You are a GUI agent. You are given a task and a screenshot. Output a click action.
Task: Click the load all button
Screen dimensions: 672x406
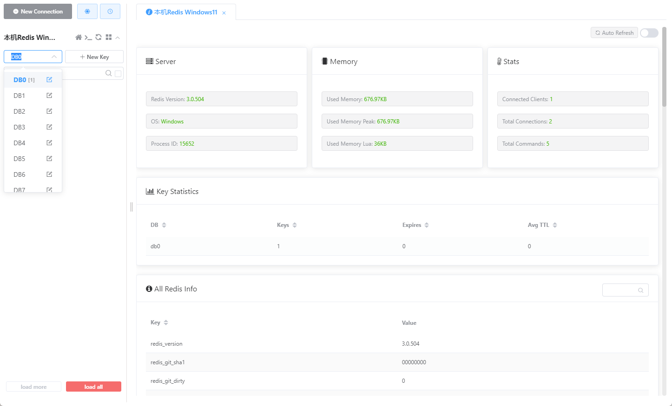click(x=93, y=386)
